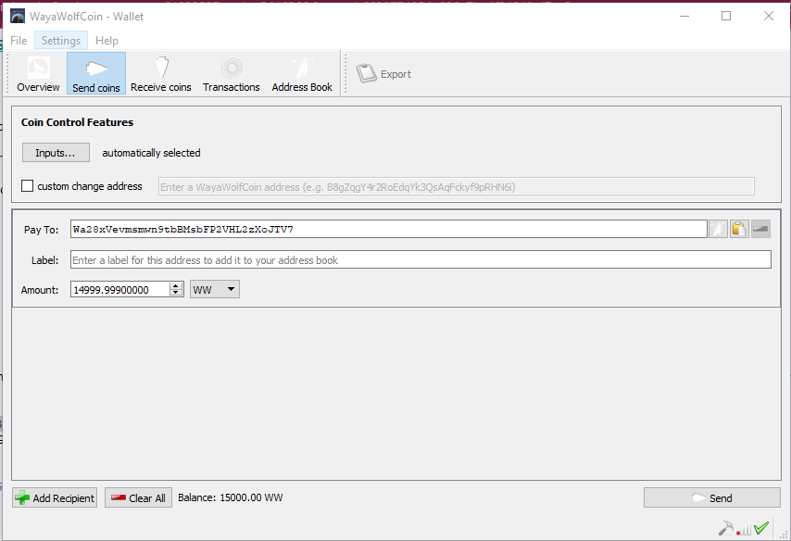Open the File menu
Screen dimensions: 791x541
(19, 41)
